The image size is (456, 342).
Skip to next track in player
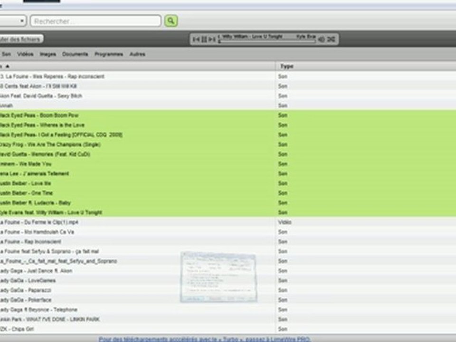click(x=212, y=39)
